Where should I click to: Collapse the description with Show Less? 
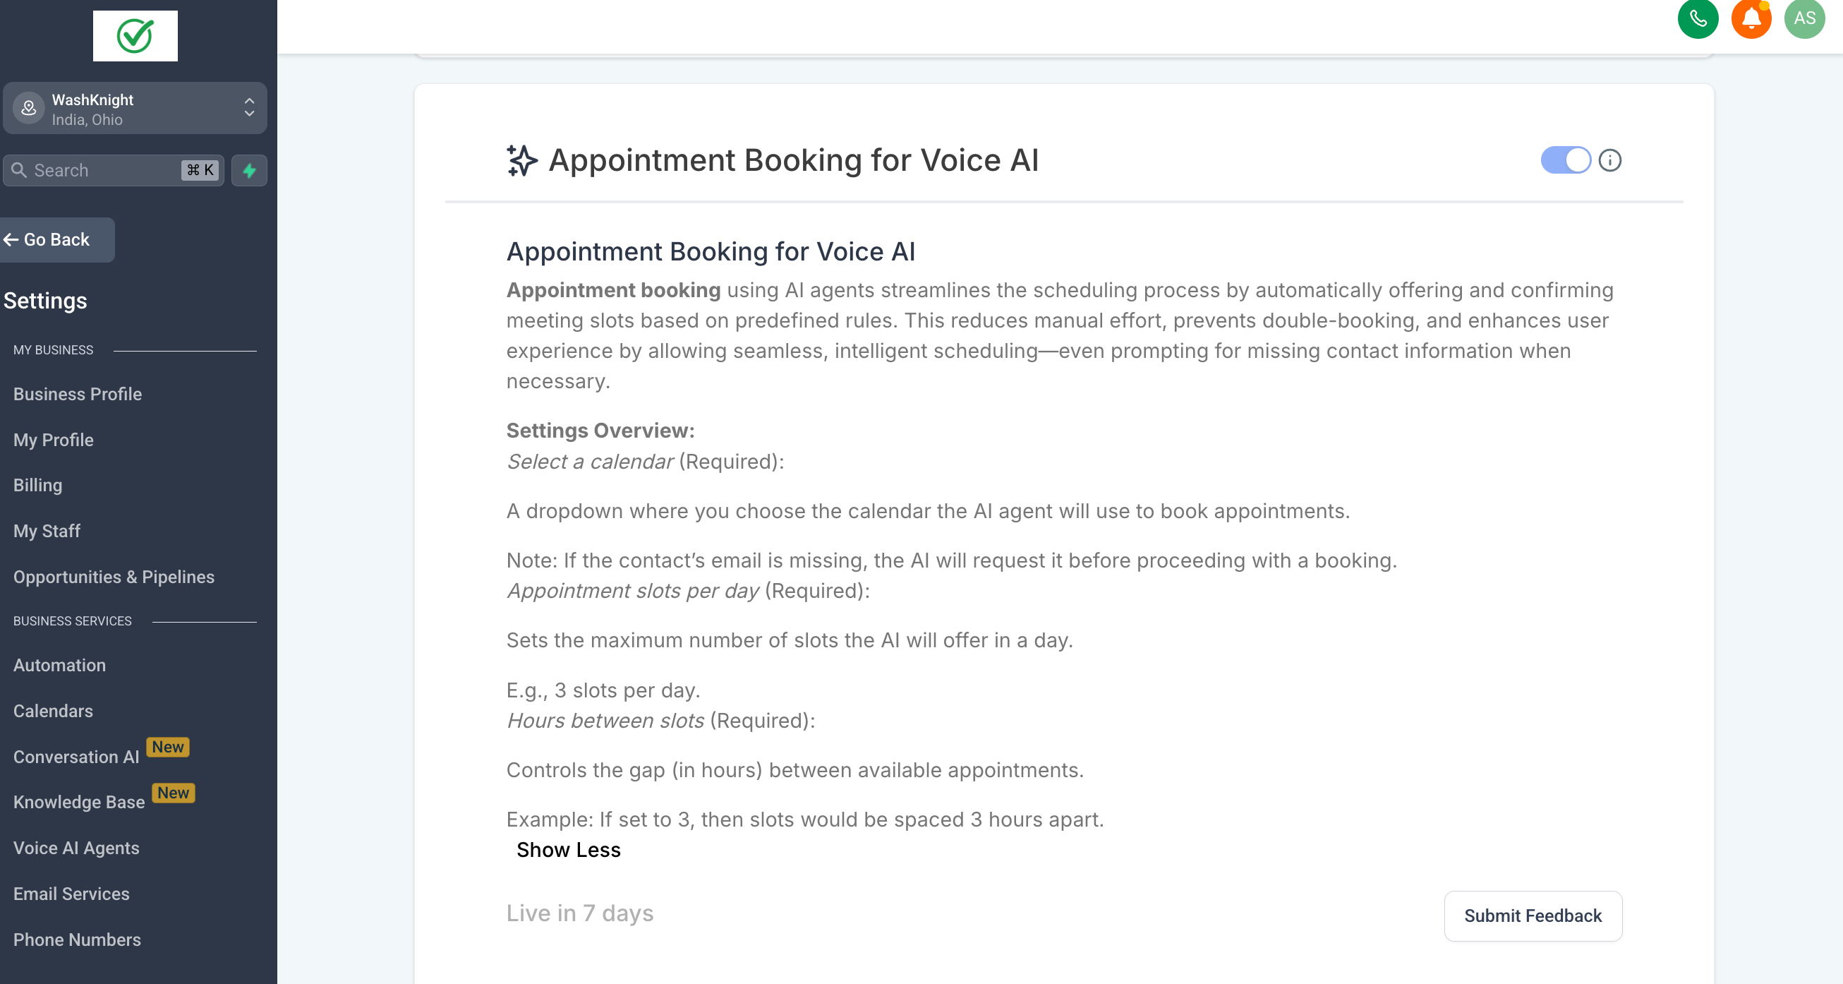point(568,849)
